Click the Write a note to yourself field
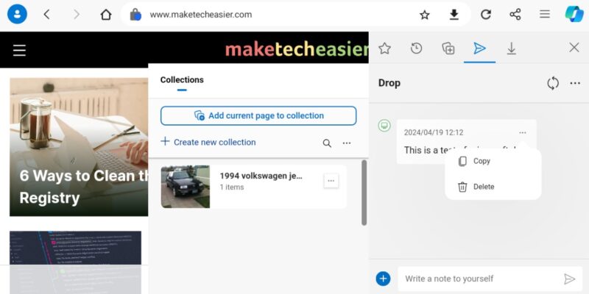 pos(490,279)
